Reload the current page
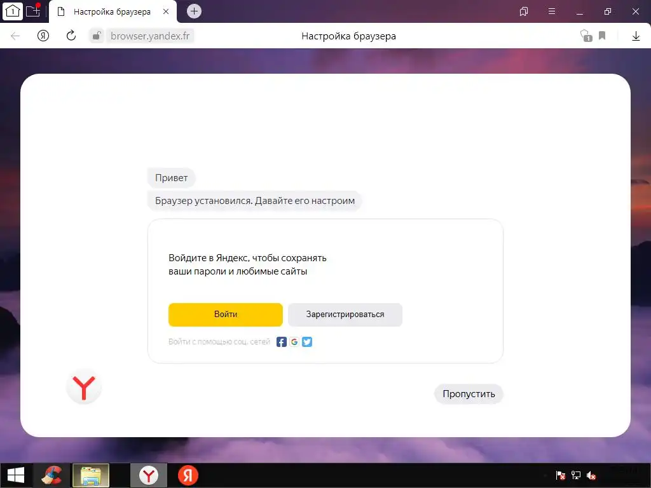Screen dimensions: 651x488 [71, 36]
